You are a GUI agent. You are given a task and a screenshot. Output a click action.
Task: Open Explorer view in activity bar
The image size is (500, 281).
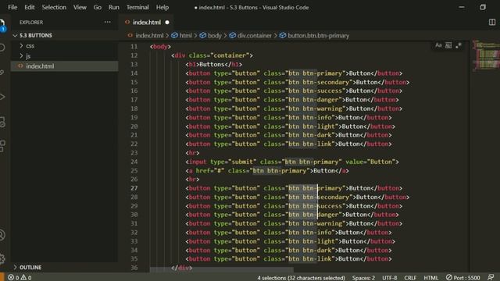tap(2, 24)
